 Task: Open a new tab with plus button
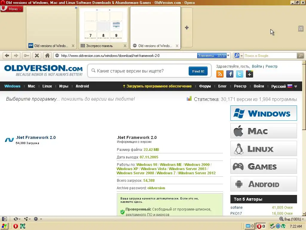point(187,28)
